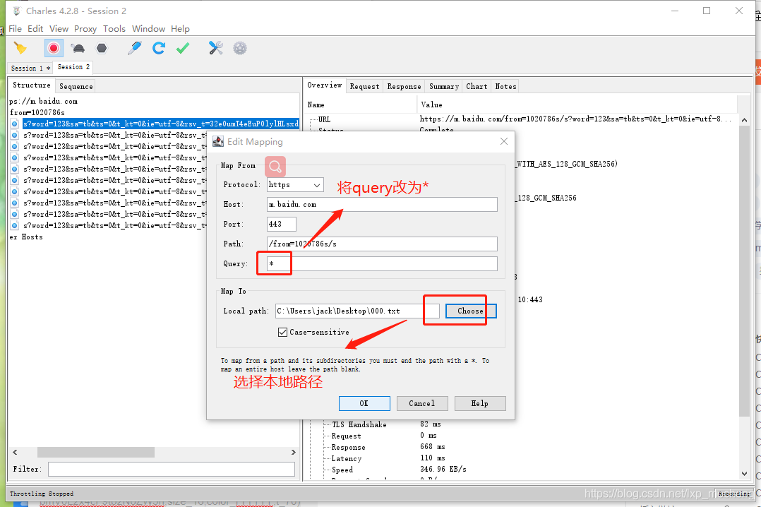Click the broom Clear Session icon
The image size is (761, 507).
[x=20, y=48]
